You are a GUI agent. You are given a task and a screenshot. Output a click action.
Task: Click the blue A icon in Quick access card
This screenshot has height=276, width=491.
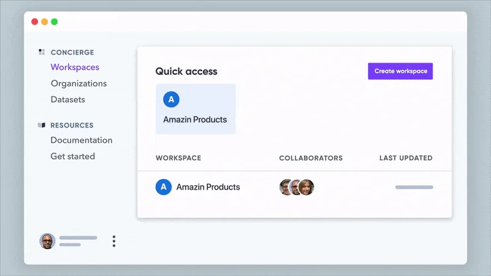point(171,99)
